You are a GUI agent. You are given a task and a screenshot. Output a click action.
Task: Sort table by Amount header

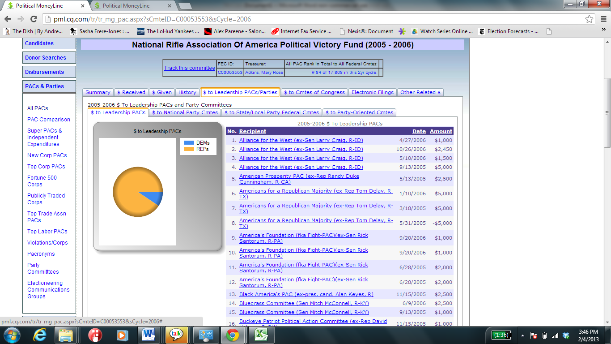(441, 131)
